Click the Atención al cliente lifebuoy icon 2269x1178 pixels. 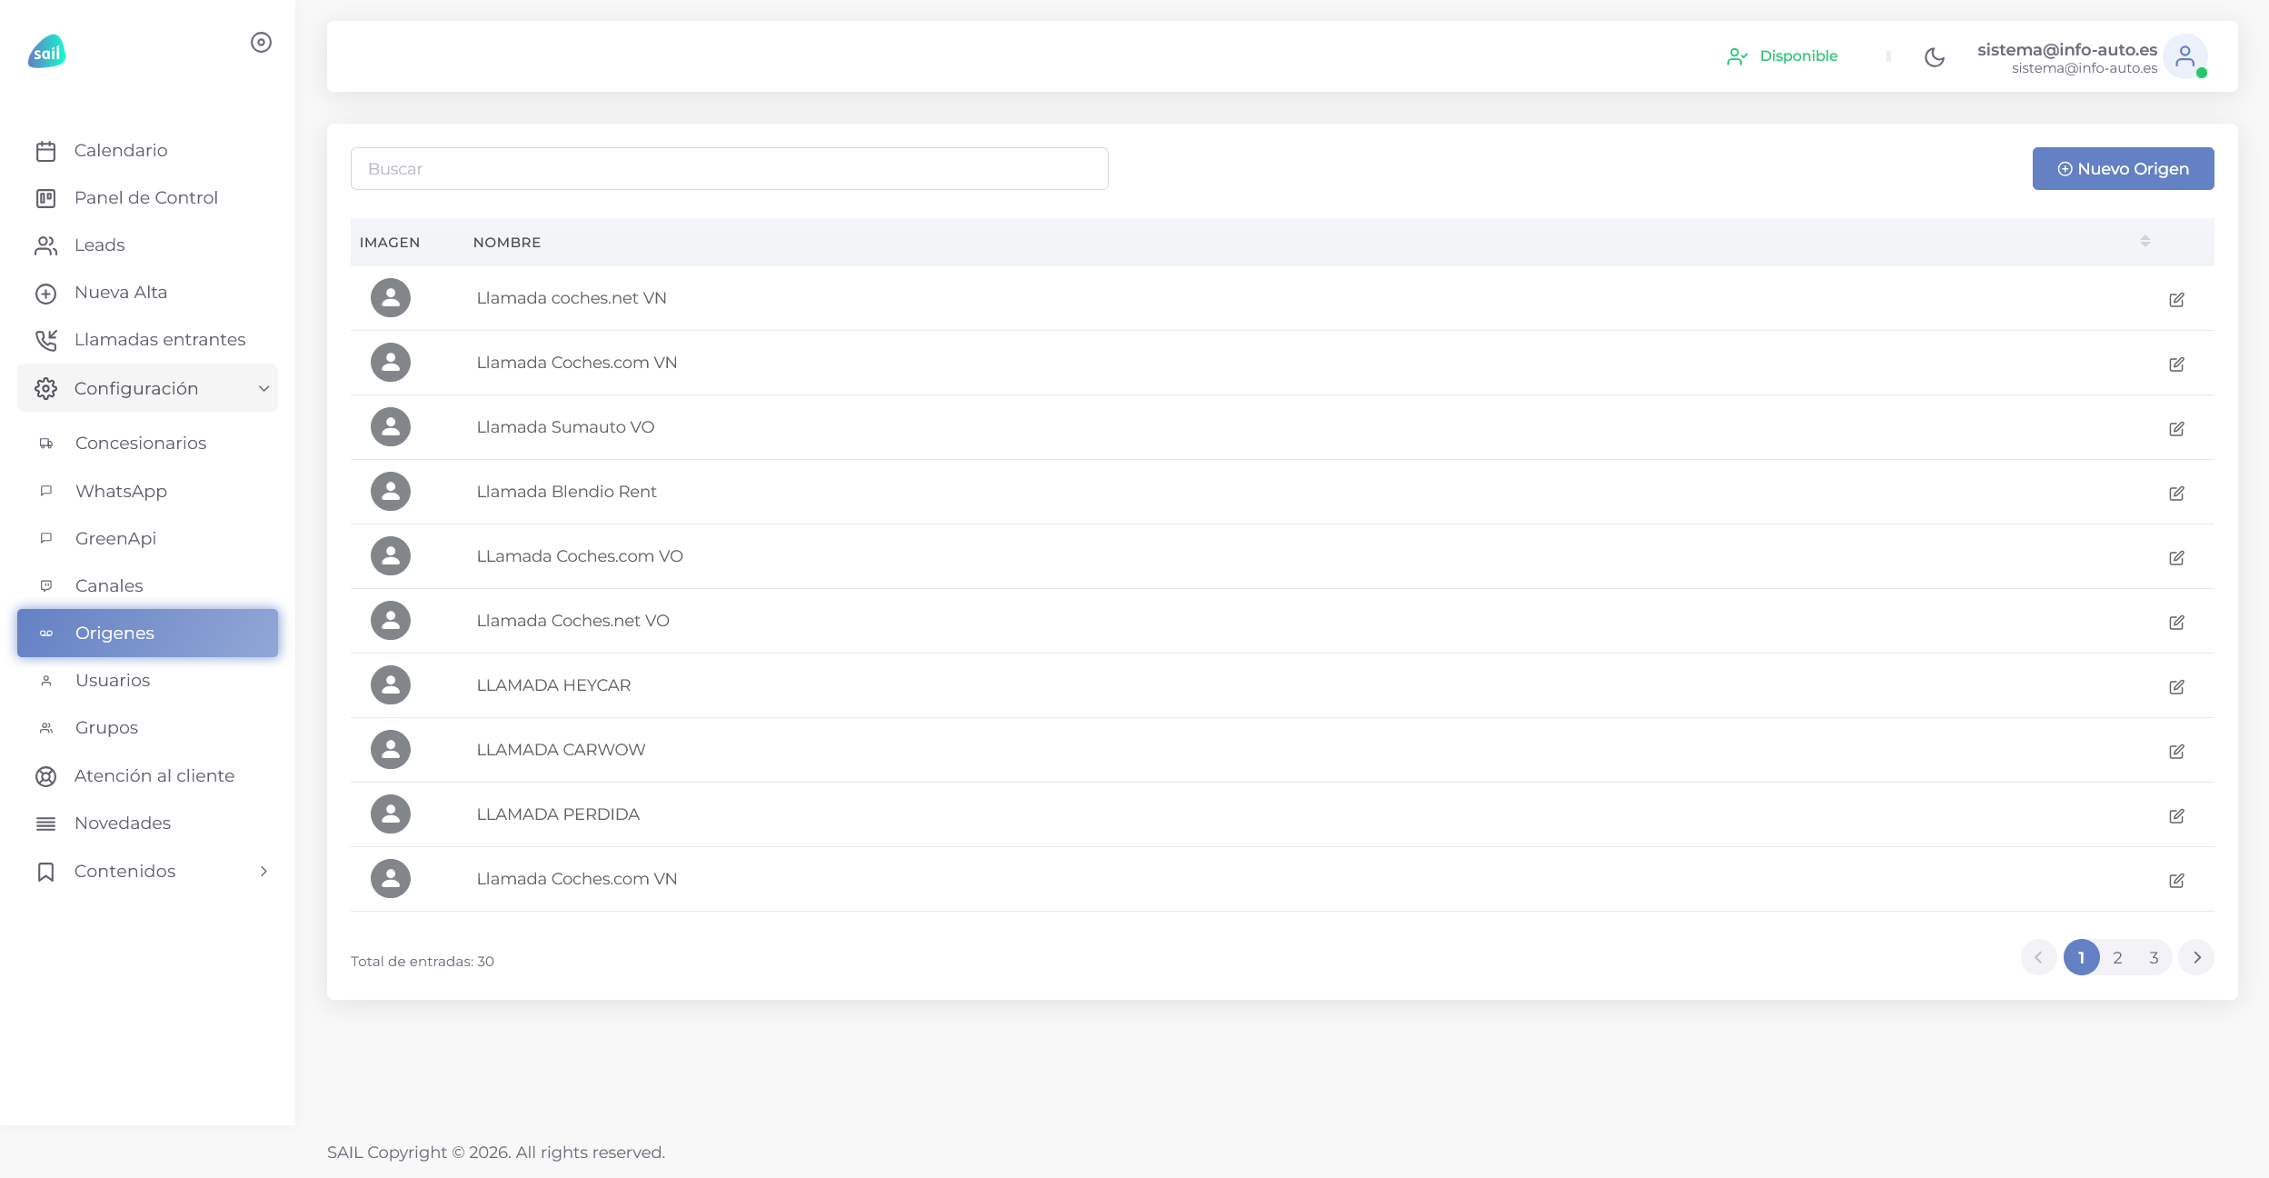[x=46, y=776]
